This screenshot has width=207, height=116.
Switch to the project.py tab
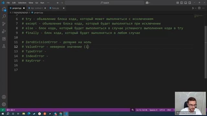(17, 8)
